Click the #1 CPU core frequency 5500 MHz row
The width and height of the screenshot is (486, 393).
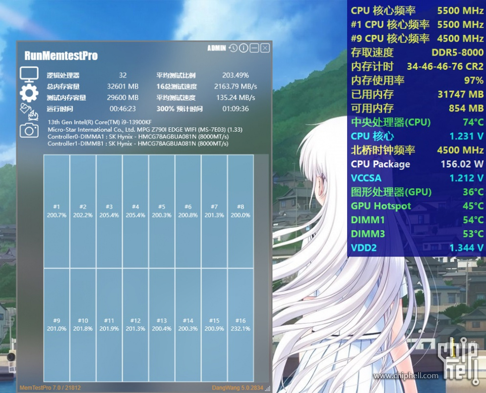pos(417,24)
